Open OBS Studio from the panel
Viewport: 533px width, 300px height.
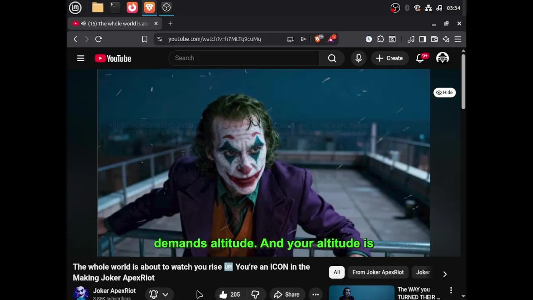pyautogui.click(x=167, y=7)
